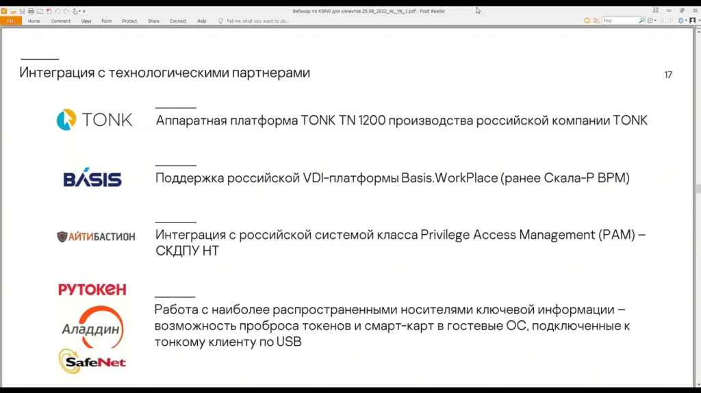Click the Foxit Reader app logo icon
Image resolution: width=701 pixels, height=393 pixels.
click(x=4, y=11)
